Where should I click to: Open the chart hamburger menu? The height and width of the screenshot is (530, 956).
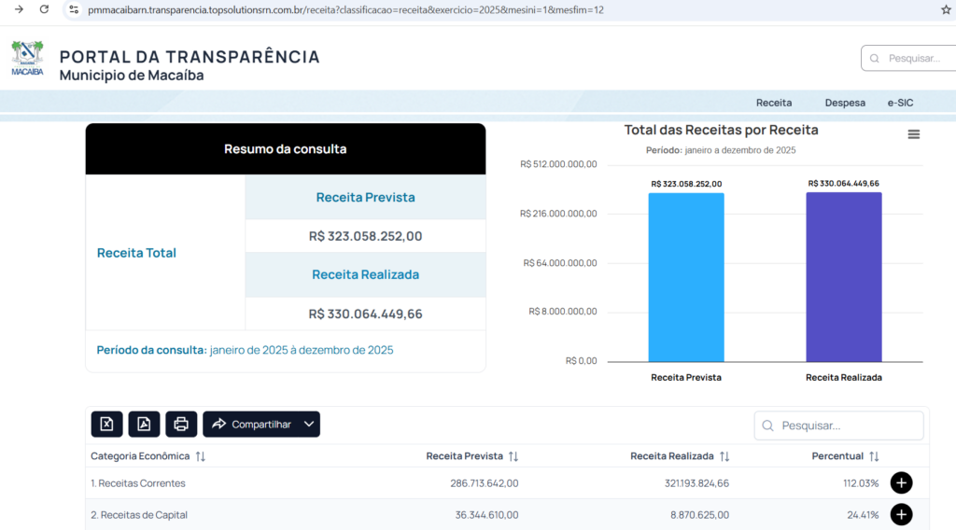[913, 134]
